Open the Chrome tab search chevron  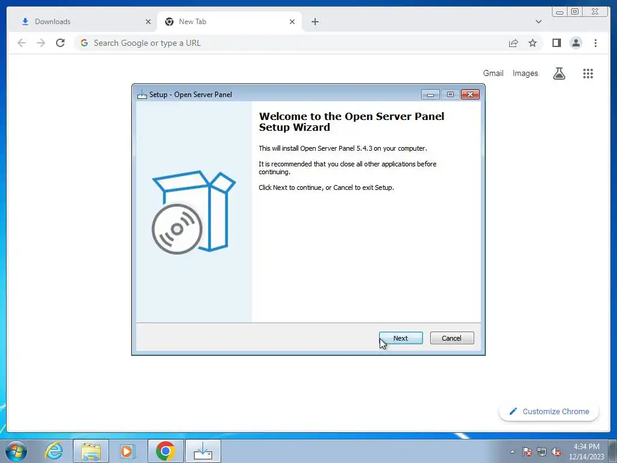pos(538,22)
